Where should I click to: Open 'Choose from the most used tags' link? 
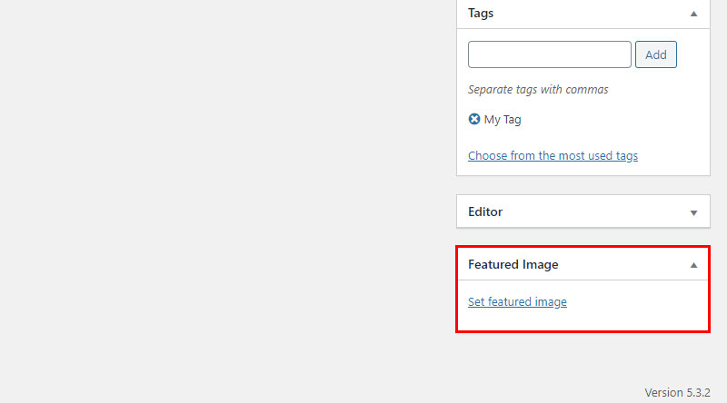point(553,155)
